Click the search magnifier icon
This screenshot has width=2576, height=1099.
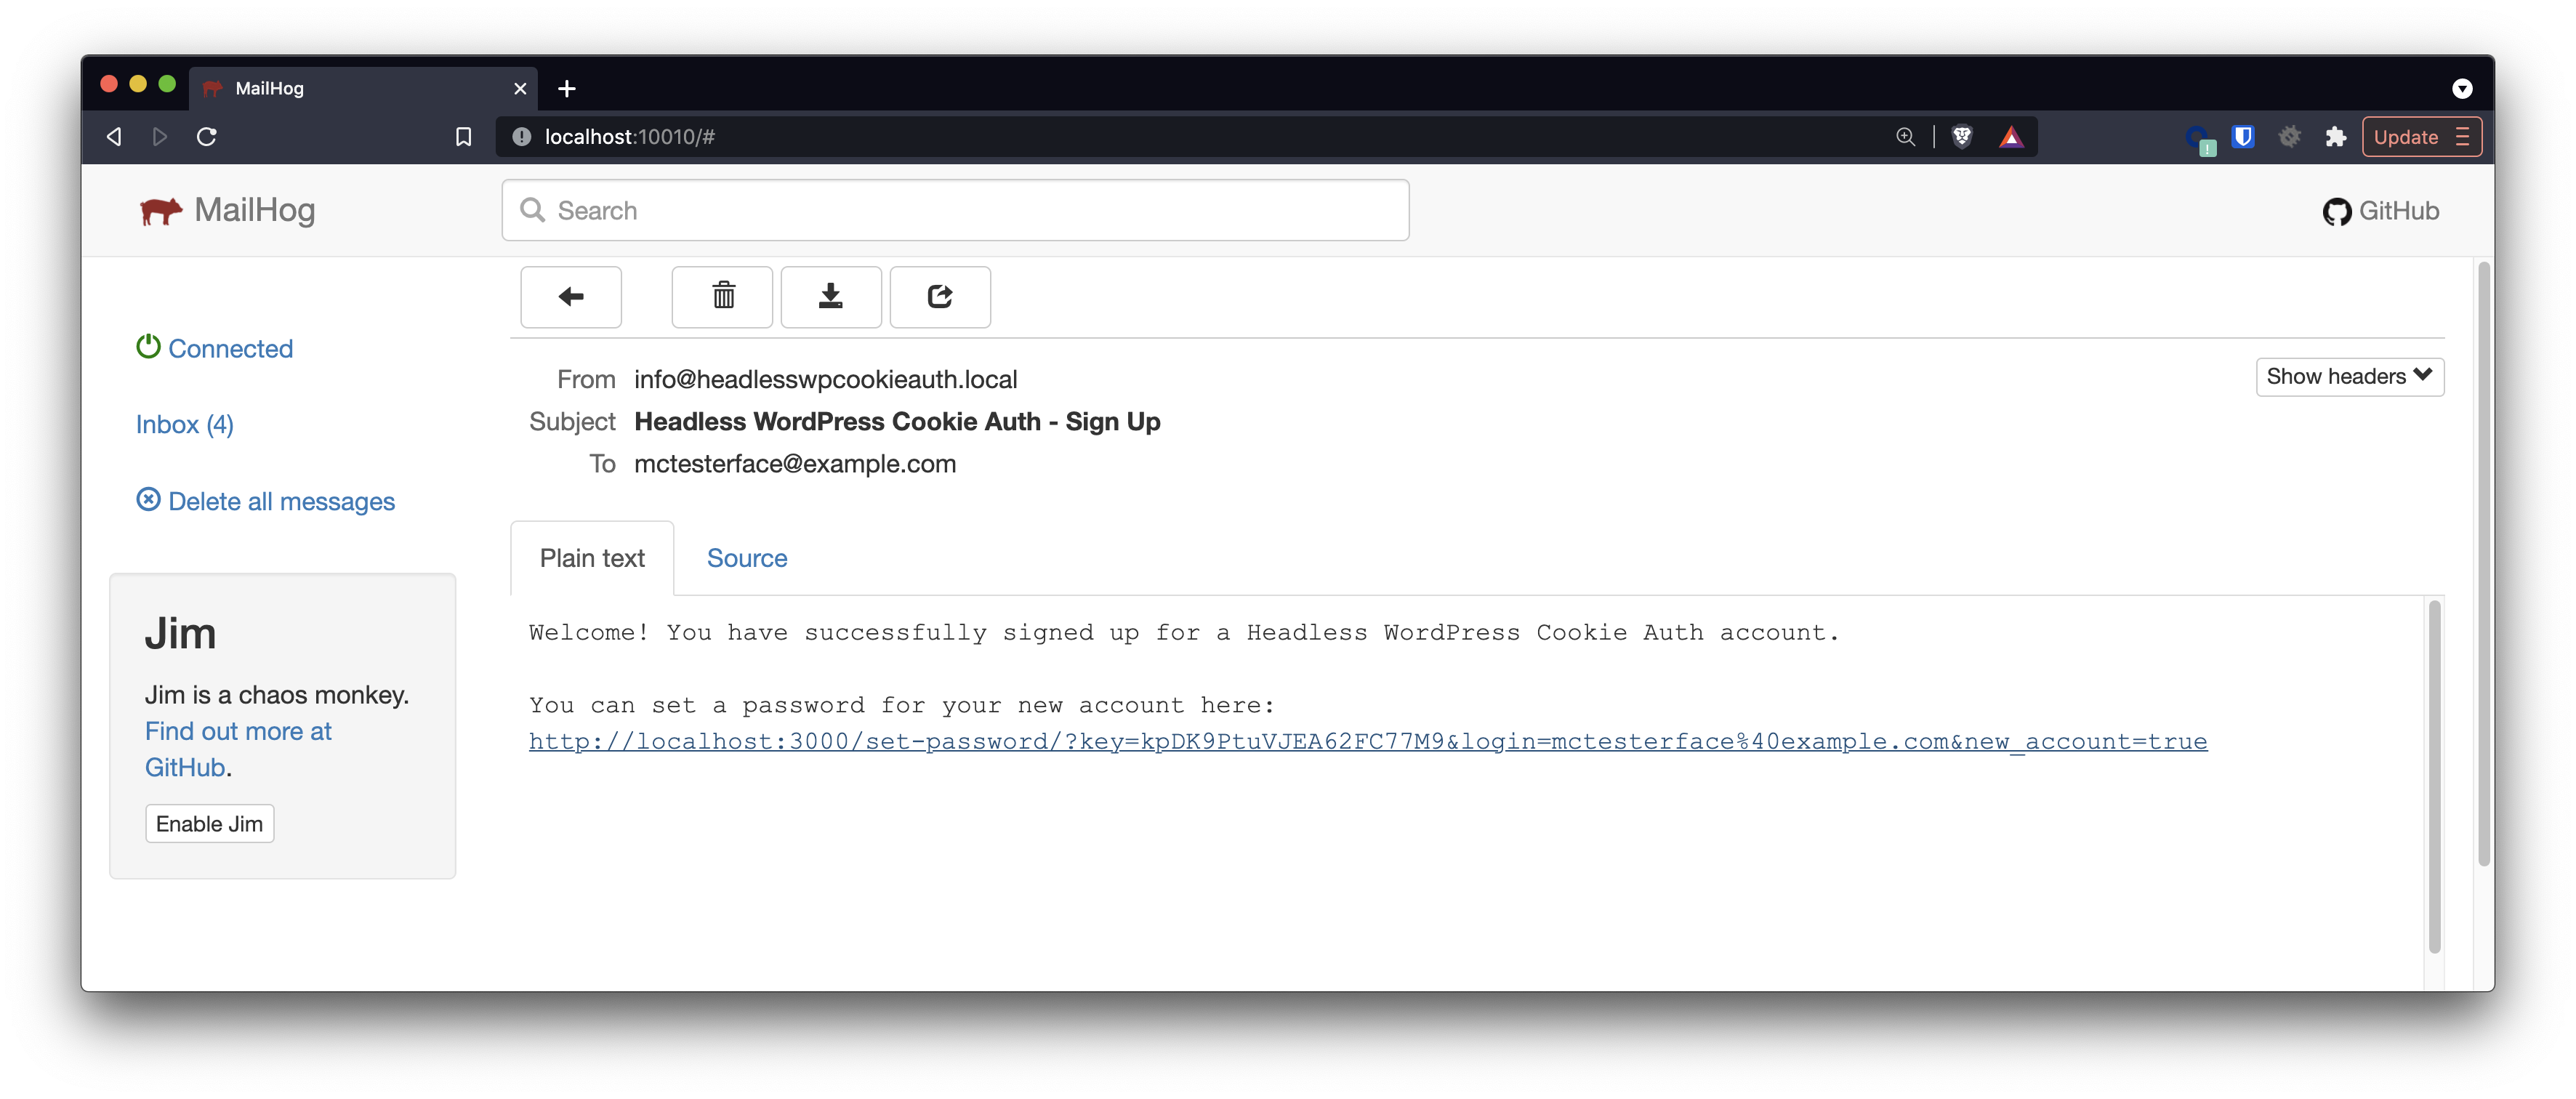click(532, 210)
